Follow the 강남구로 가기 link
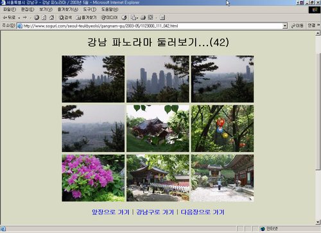The width and height of the screenshot is (321, 233). tap(155, 212)
